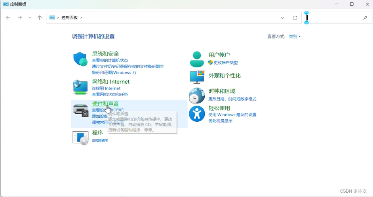Open the User Accounts person icon
Image resolution: width=373 pixels, height=197 pixels.
[197, 59]
